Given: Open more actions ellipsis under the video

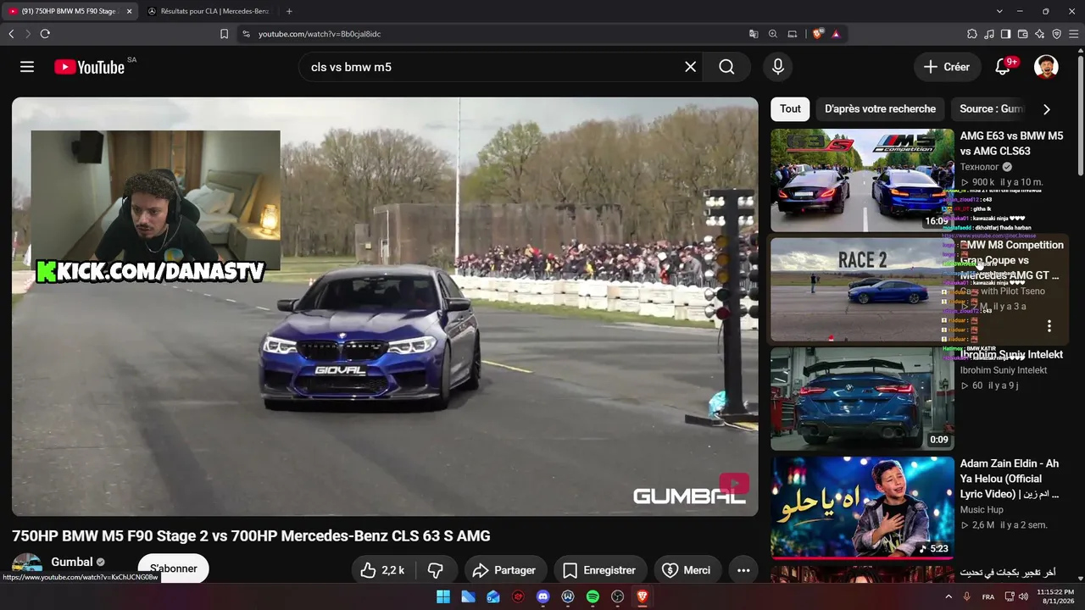Looking at the screenshot, I should [x=743, y=570].
